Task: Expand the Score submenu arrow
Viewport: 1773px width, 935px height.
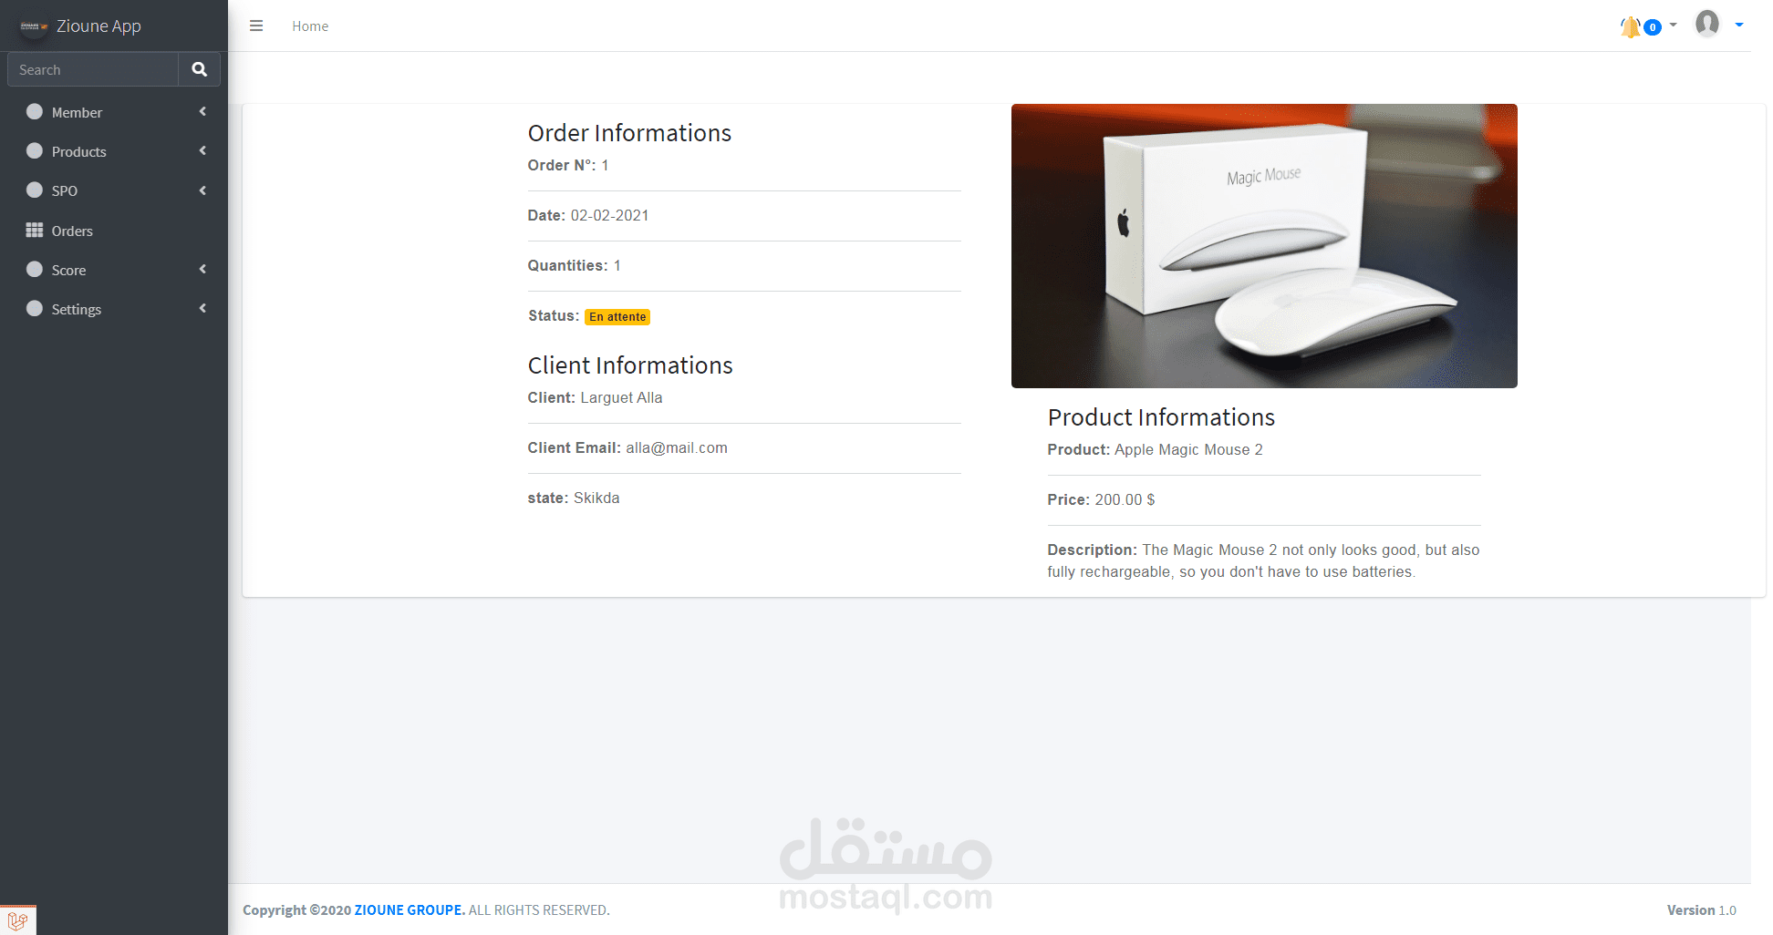Action: [x=202, y=269]
